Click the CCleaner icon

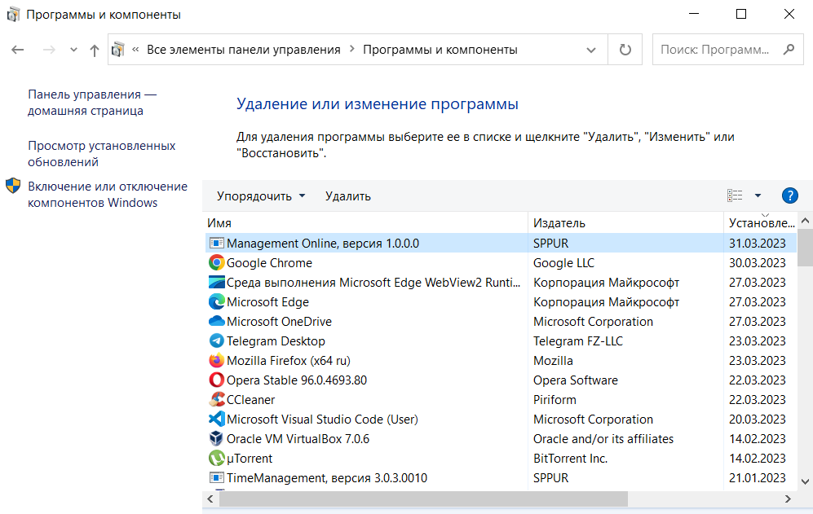tap(216, 399)
